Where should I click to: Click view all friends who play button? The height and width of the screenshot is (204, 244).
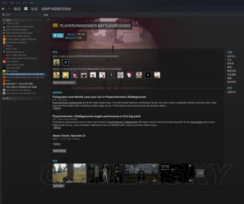point(64,83)
